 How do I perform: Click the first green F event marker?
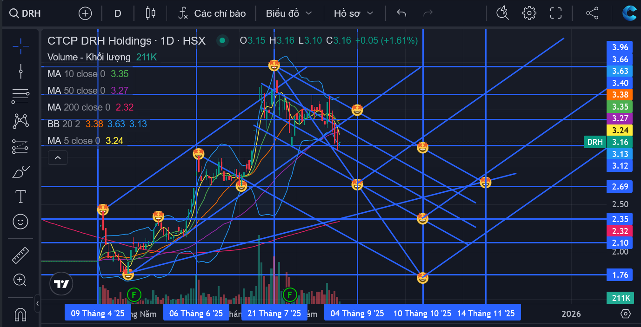pyautogui.click(x=134, y=294)
